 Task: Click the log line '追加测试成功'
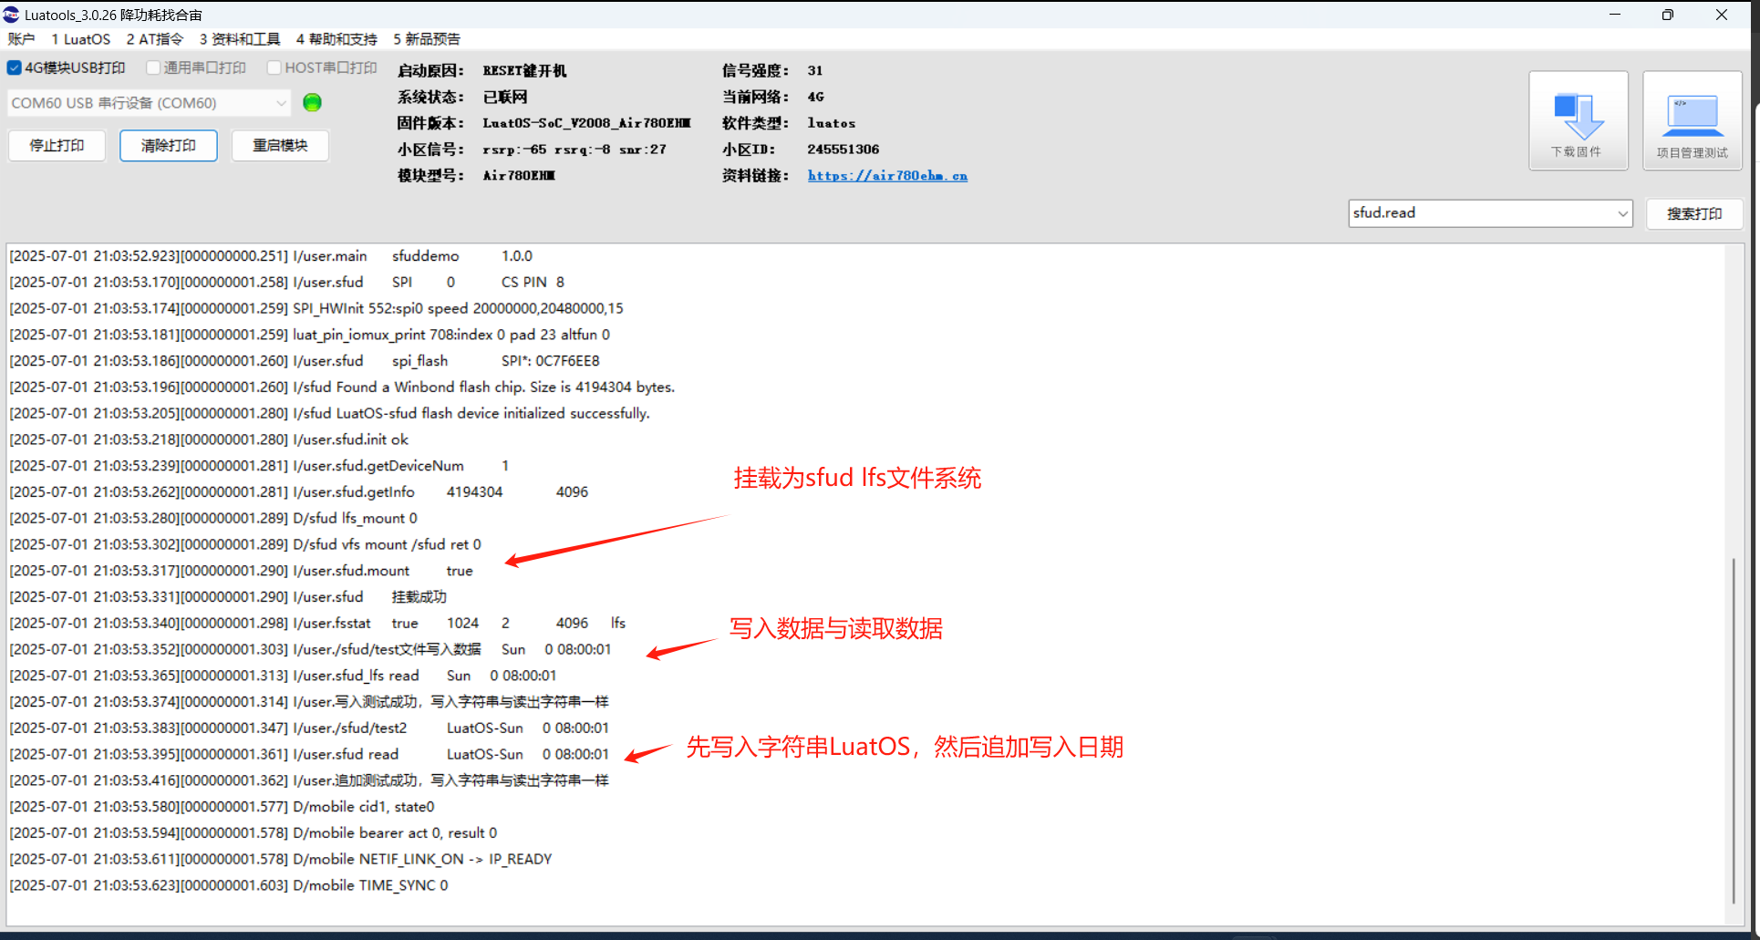pyautogui.click(x=309, y=780)
